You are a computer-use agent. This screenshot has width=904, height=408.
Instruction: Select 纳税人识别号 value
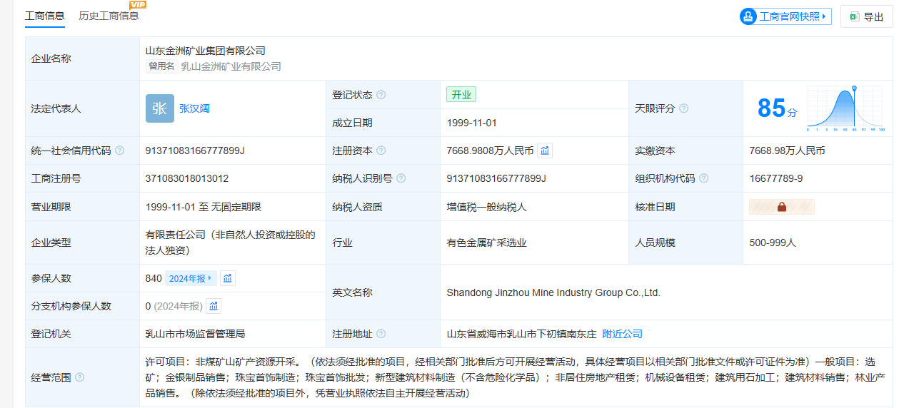[x=496, y=178]
